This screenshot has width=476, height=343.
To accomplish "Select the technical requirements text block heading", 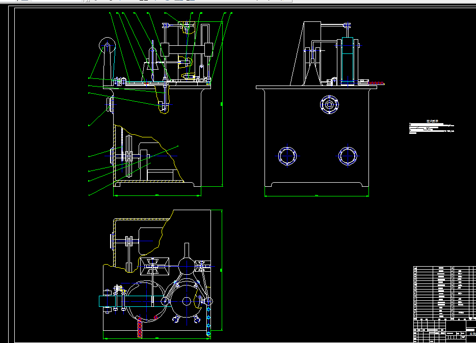I will point(432,121).
